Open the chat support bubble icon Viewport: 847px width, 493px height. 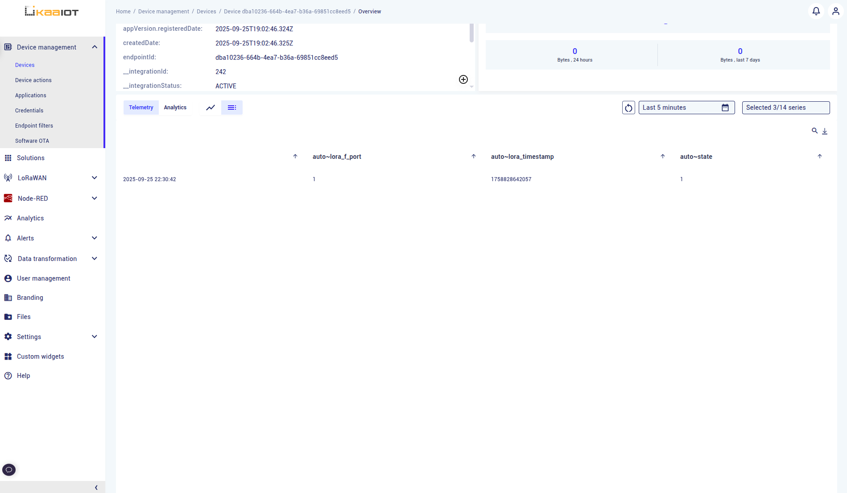coord(9,469)
